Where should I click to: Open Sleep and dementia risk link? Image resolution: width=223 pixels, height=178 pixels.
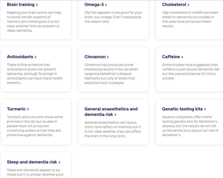point(32,162)
